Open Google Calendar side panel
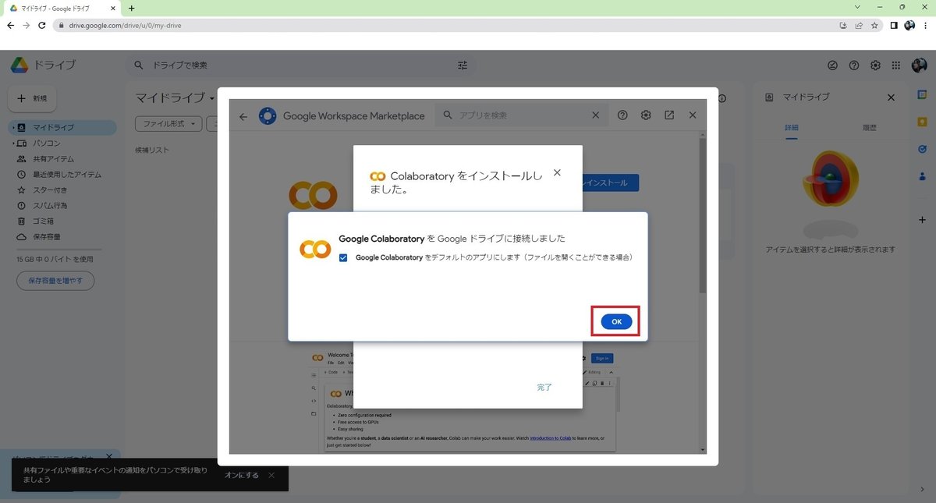 923,95
